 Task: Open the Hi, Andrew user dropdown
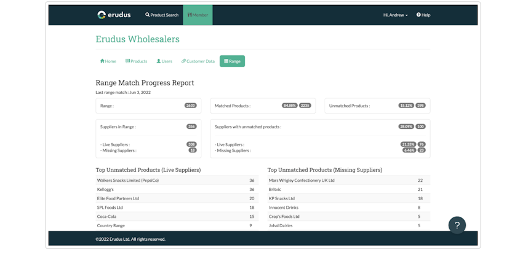pos(395,15)
